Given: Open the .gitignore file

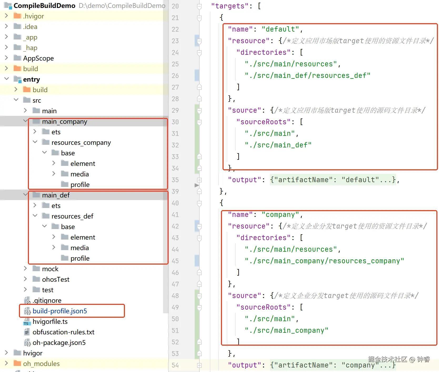Looking at the screenshot, I should coord(47,300).
